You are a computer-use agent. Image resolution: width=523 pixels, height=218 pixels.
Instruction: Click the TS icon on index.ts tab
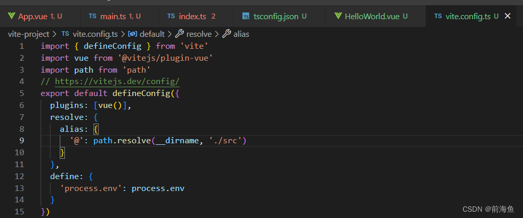[x=171, y=16]
